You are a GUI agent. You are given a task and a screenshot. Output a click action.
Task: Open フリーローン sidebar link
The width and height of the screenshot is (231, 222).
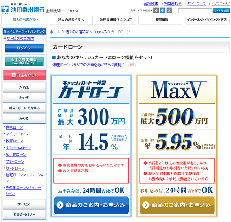point(15,161)
